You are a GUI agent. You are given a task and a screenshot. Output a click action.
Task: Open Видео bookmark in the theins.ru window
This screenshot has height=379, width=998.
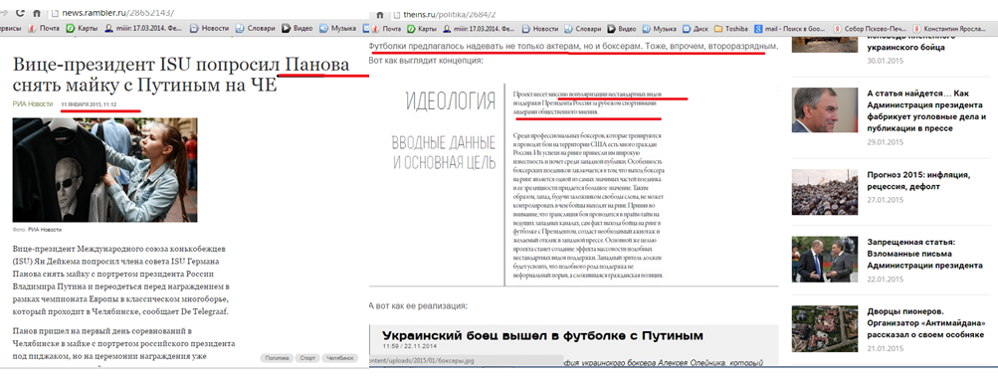622,28
